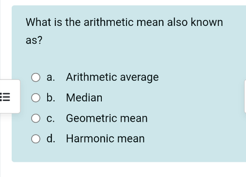Select radio button for option b
246x177 pixels.
[x=35, y=98]
